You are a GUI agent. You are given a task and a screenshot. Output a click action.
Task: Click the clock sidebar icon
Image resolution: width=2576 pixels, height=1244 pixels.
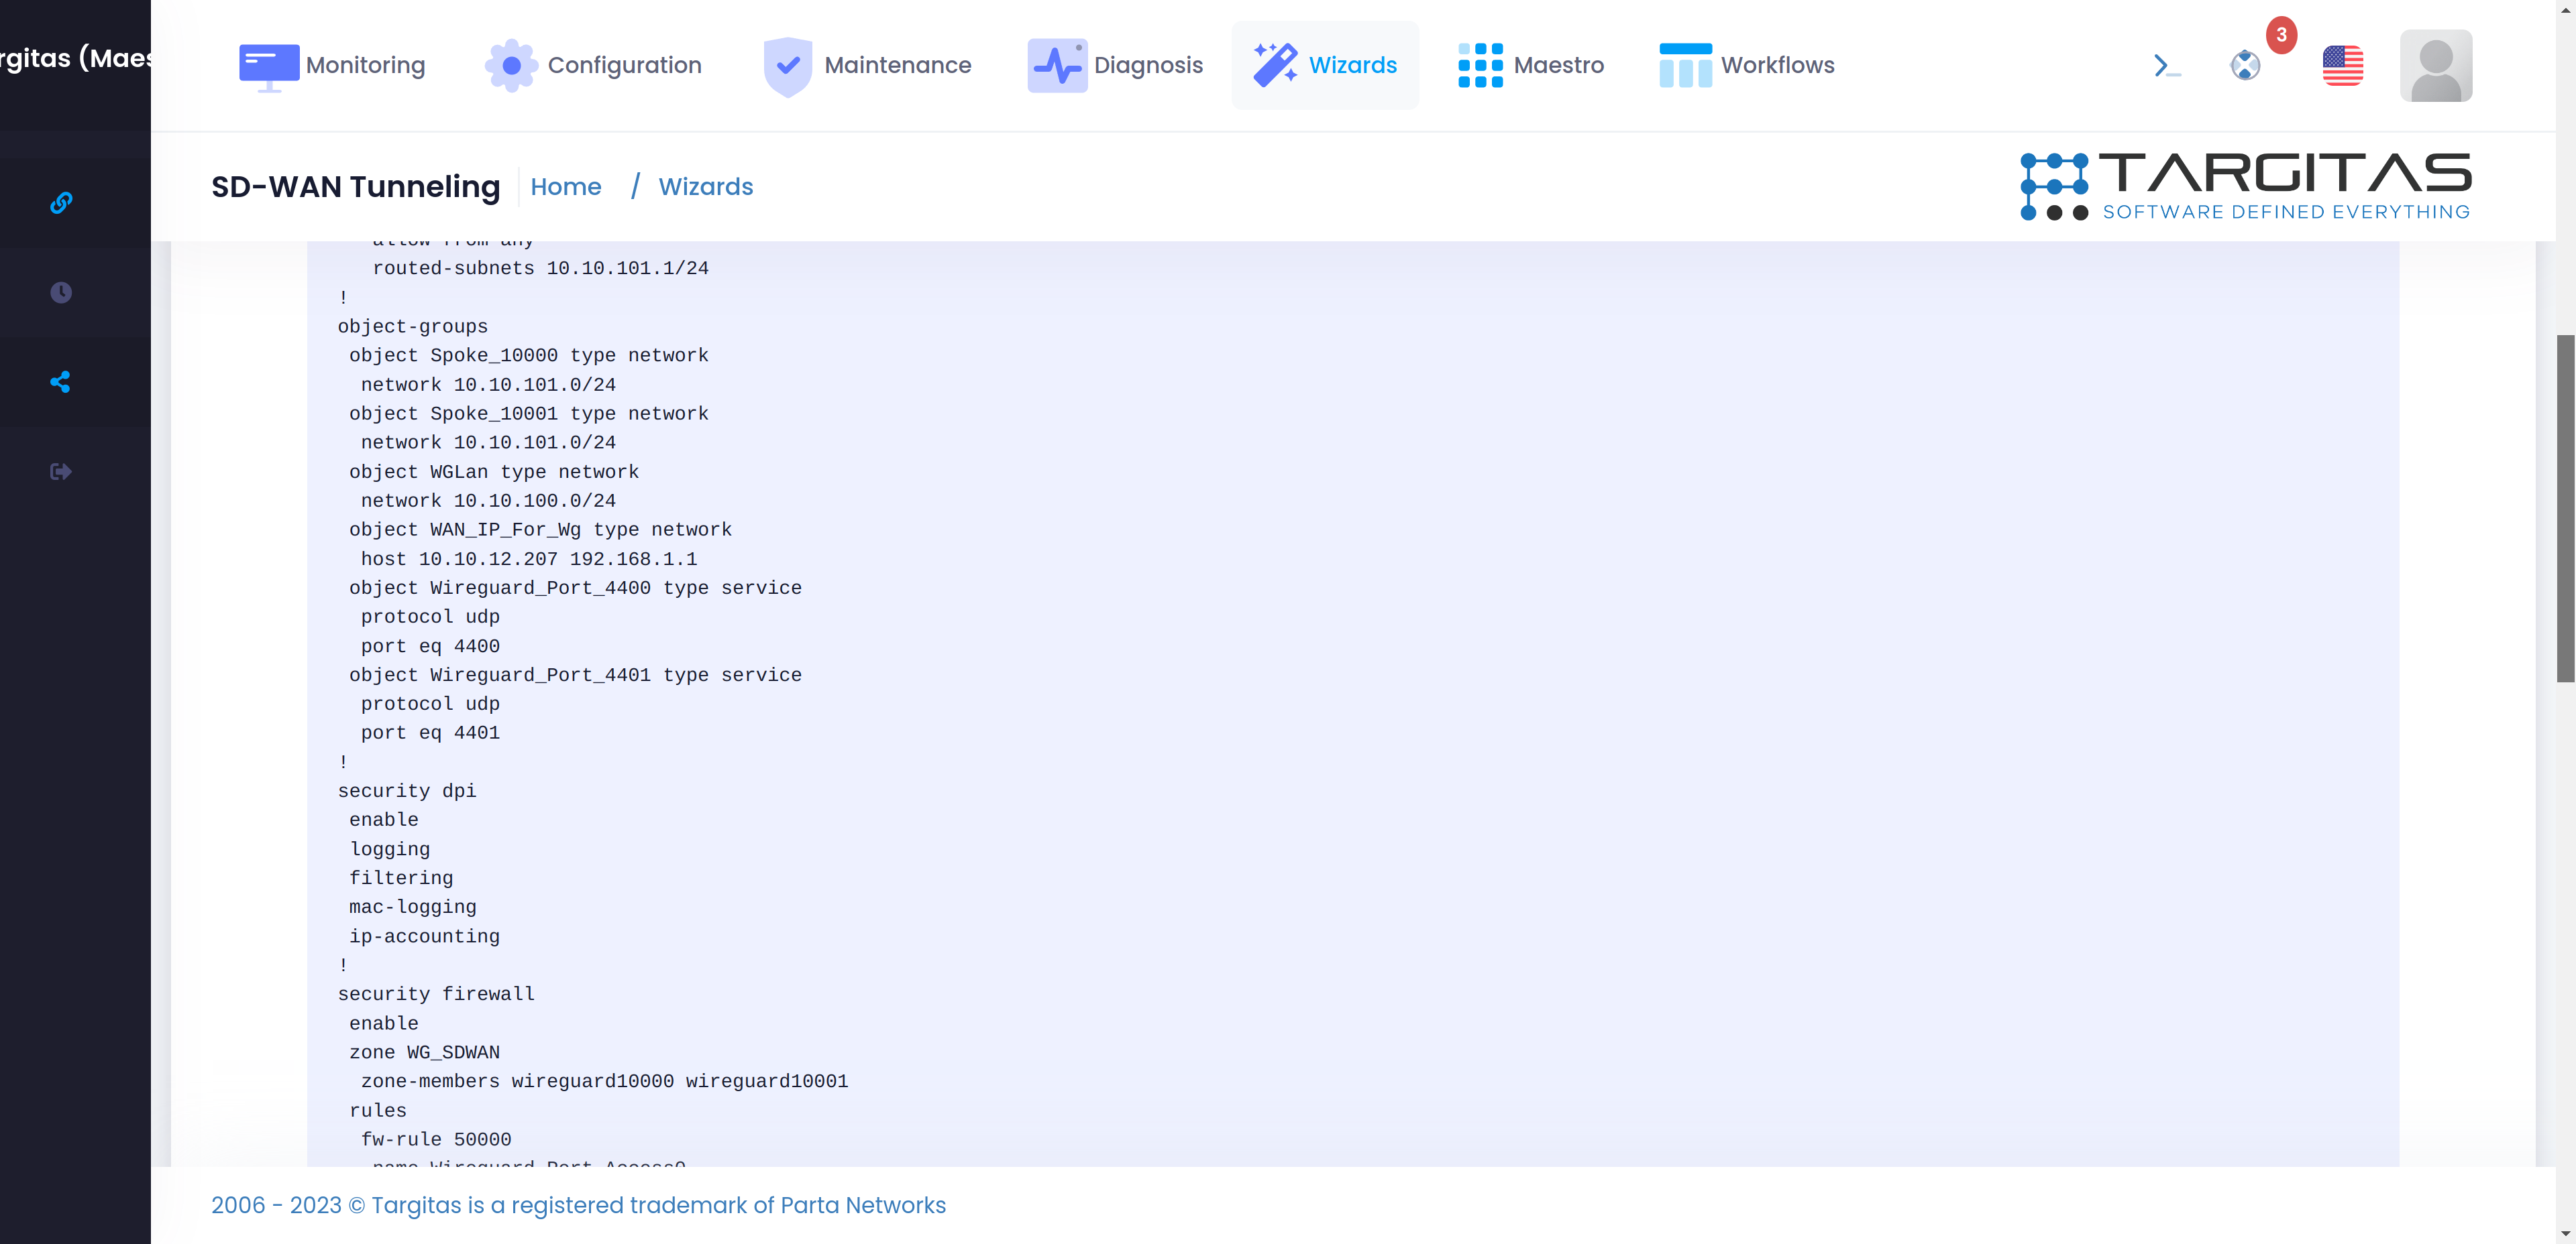click(x=61, y=292)
